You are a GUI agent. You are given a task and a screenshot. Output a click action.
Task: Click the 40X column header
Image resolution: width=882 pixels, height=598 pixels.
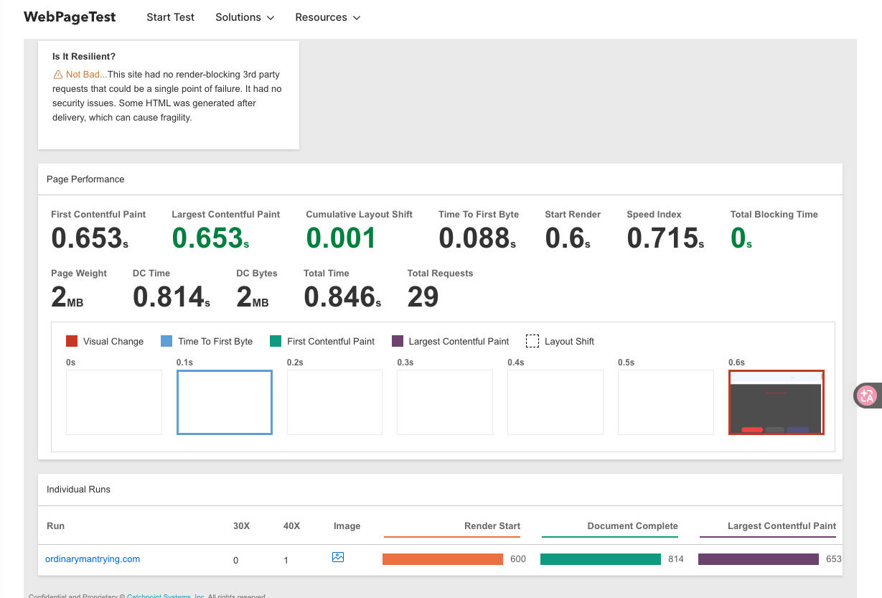[291, 526]
